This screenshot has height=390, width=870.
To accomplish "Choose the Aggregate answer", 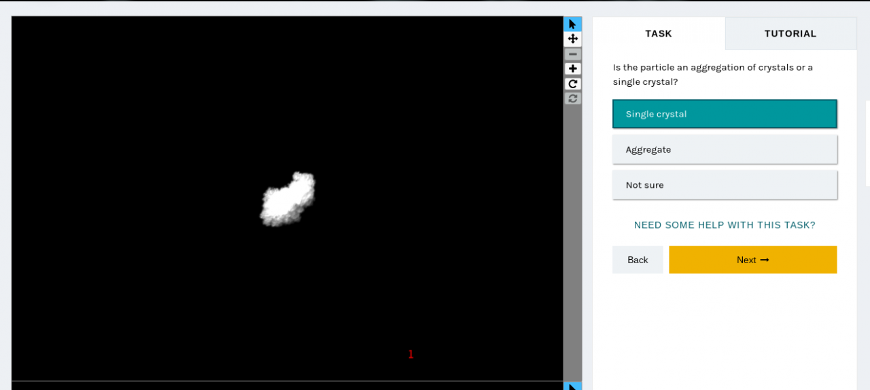I will [725, 149].
